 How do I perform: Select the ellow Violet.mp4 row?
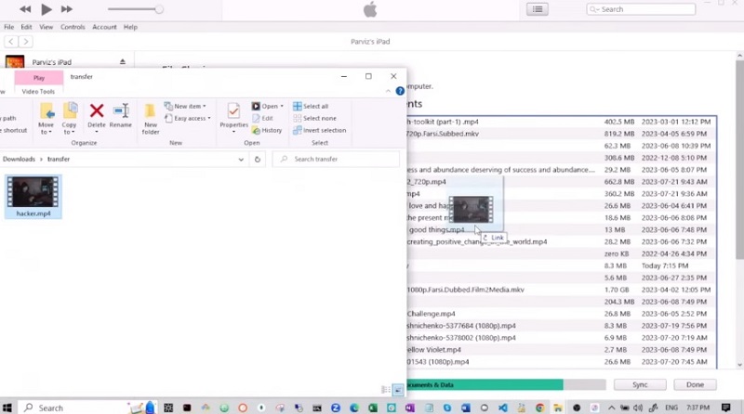click(x=562, y=350)
